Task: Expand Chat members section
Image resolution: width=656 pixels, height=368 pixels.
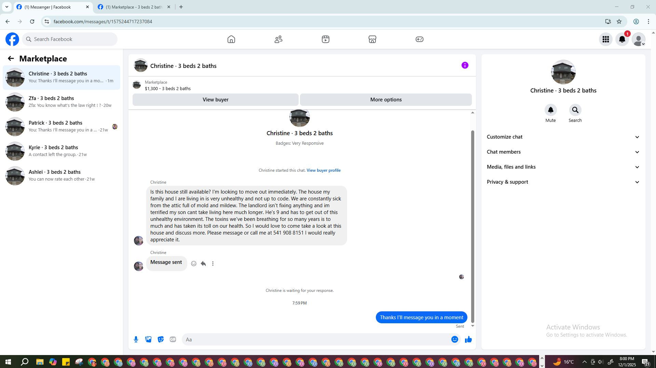Action: click(563, 152)
